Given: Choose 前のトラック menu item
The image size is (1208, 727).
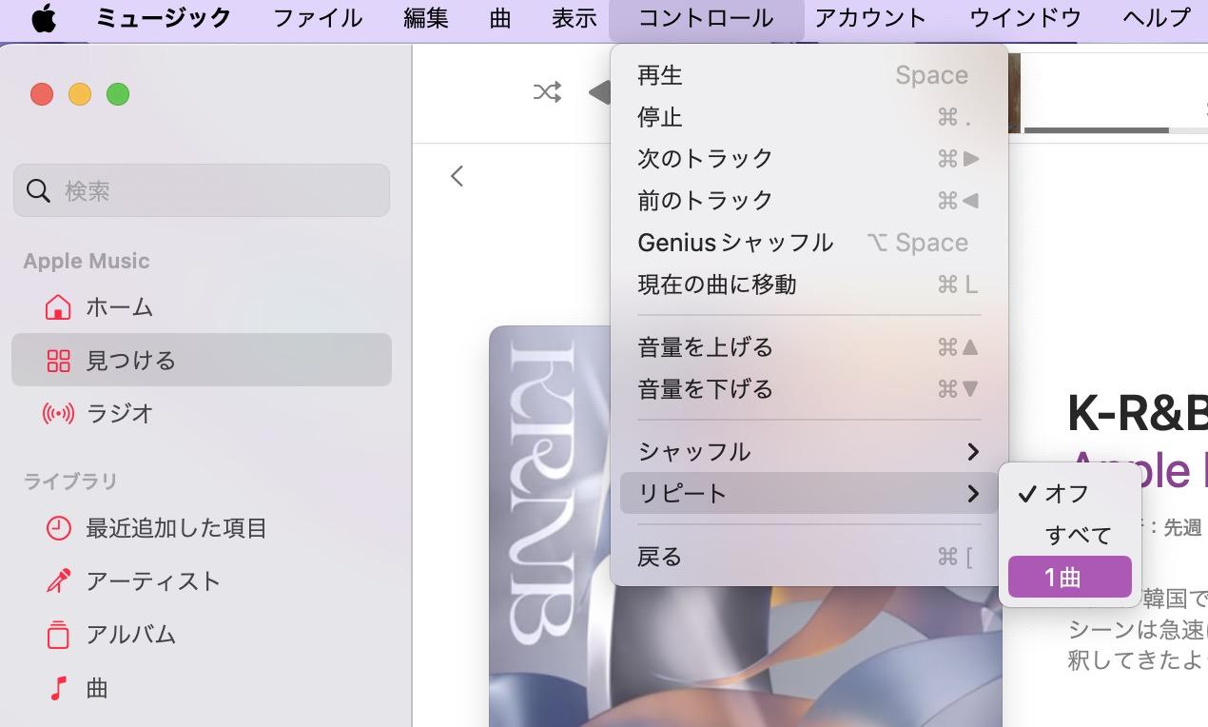Looking at the screenshot, I should pos(809,200).
